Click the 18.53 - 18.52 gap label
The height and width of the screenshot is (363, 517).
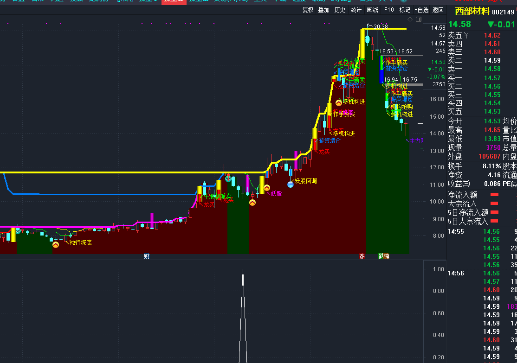click(x=396, y=51)
